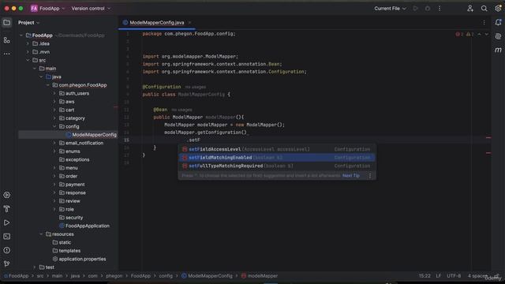Open Search Everywhere magnifier

484,9
